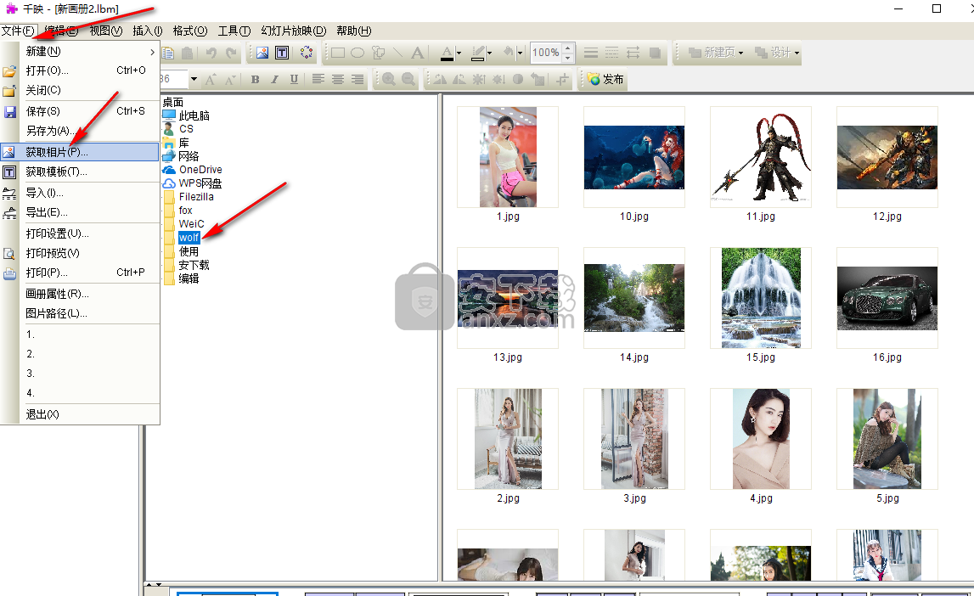Click 退出(X) to exit

click(80, 414)
